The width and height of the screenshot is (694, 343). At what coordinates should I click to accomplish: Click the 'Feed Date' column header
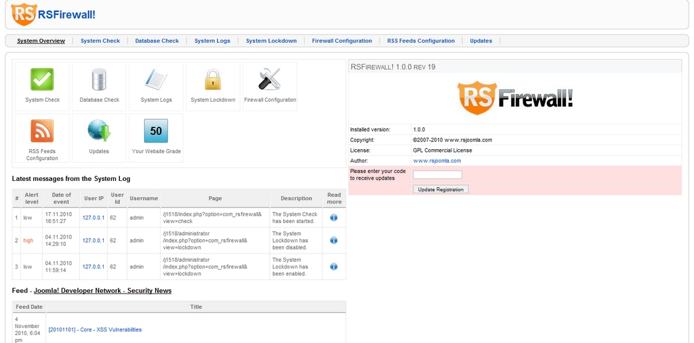pos(29,306)
